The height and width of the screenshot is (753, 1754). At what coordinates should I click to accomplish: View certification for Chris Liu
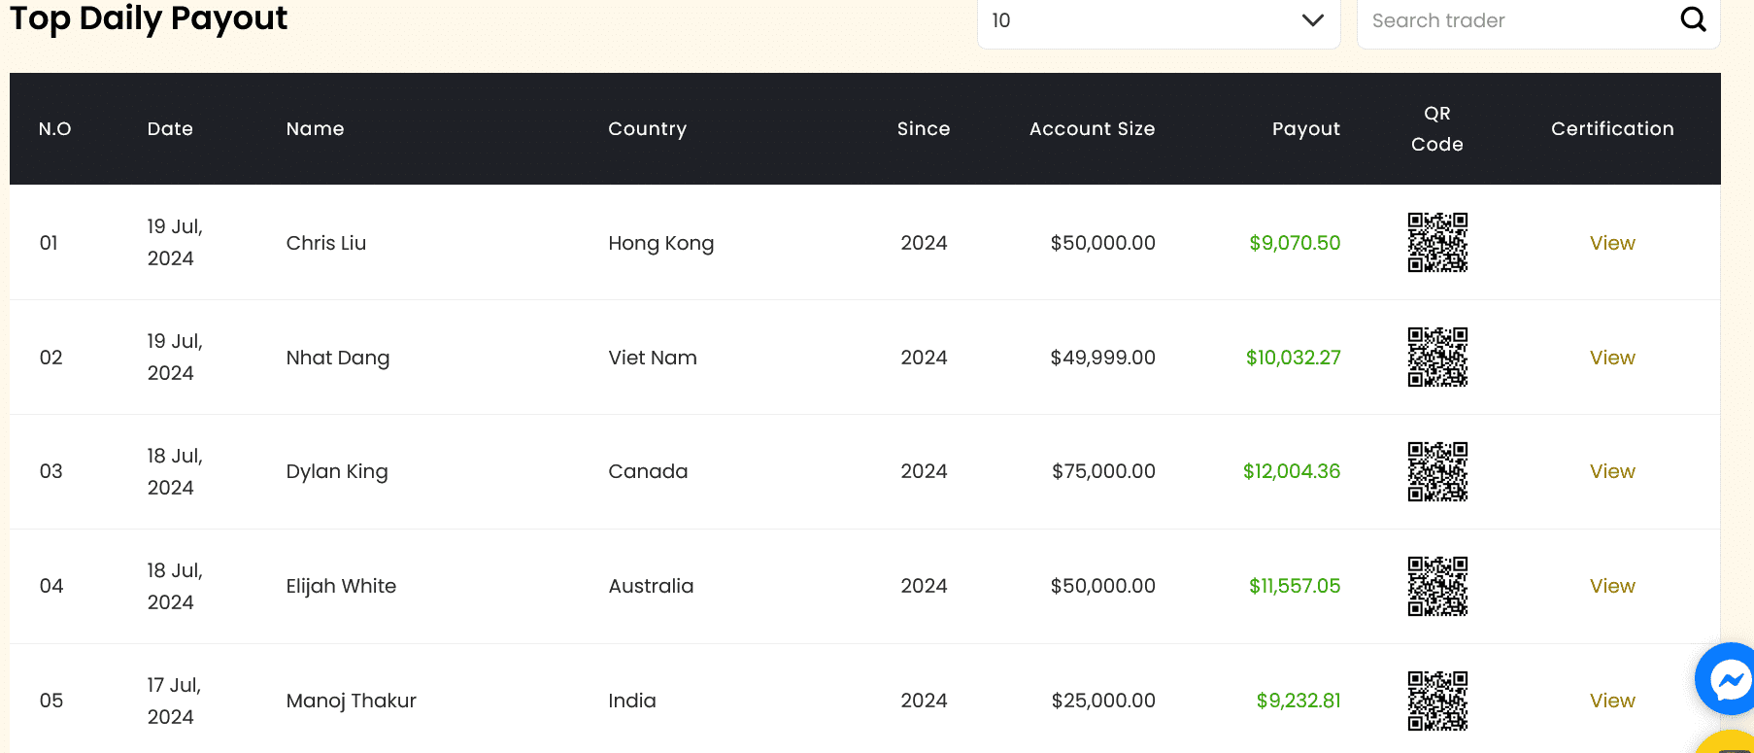pos(1612,243)
